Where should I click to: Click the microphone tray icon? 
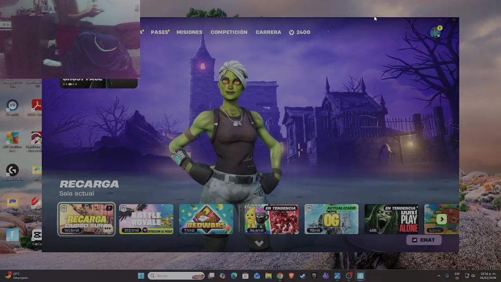447,276
